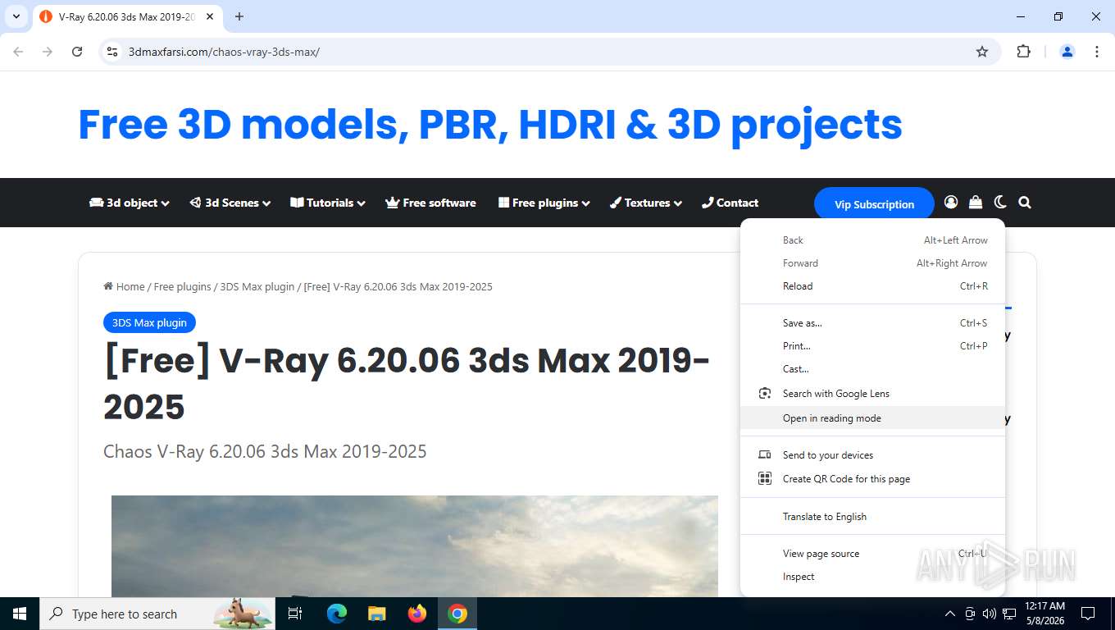Launch Firefox from taskbar
Viewport: 1115px width, 630px height.
click(417, 614)
